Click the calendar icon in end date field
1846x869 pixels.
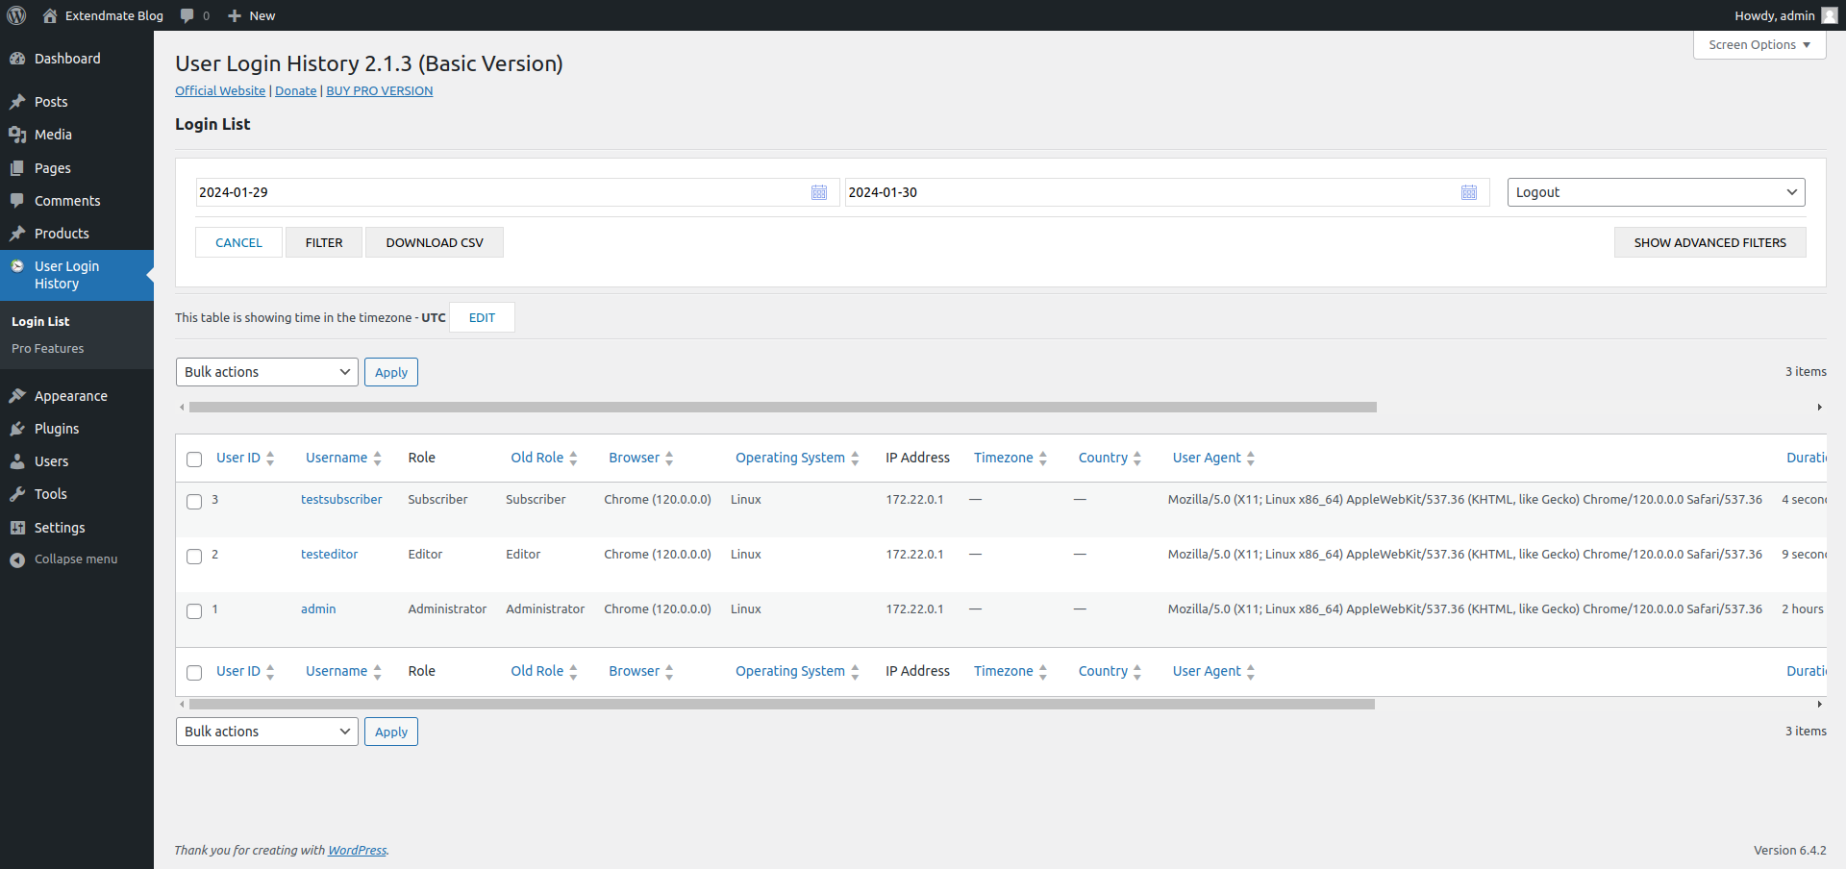1468,192
